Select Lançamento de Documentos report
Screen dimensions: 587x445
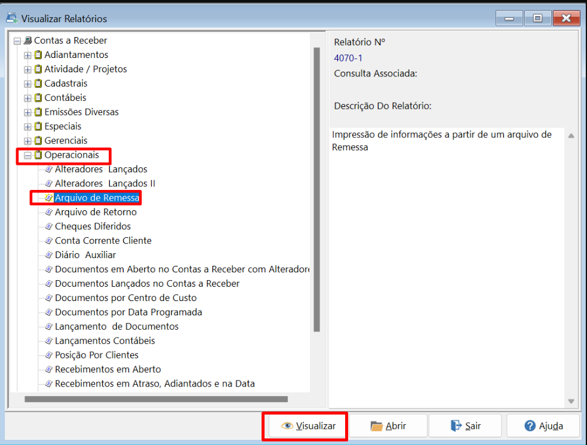click(x=117, y=327)
